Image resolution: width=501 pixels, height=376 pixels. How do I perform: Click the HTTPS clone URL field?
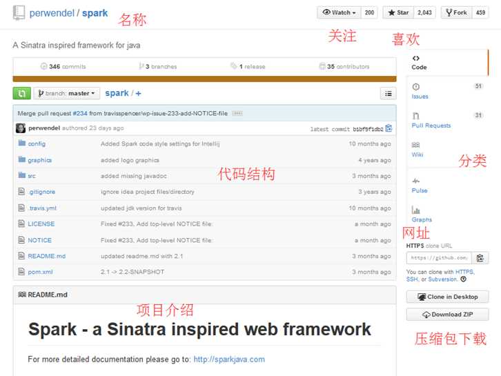pyautogui.click(x=438, y=258)
